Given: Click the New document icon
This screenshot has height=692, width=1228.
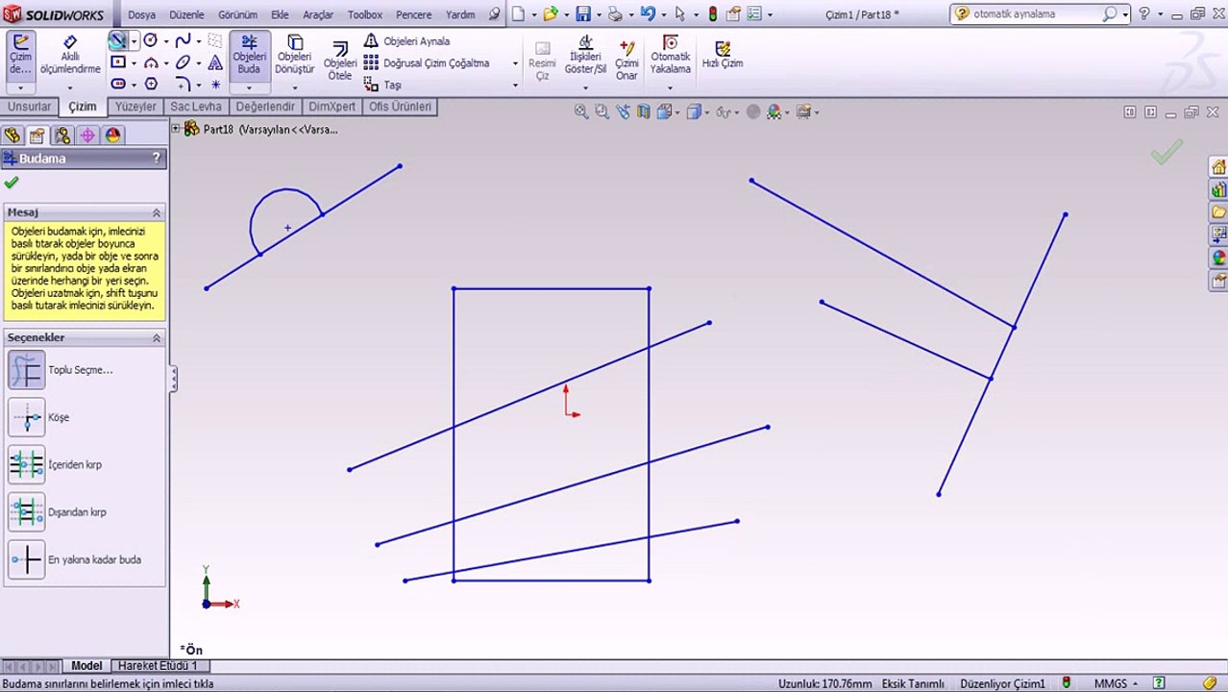Looking at the screenshot, I should [518, 14].
